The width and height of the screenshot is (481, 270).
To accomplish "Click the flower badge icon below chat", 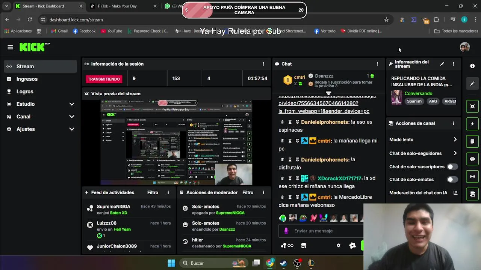I will [352, 246].
